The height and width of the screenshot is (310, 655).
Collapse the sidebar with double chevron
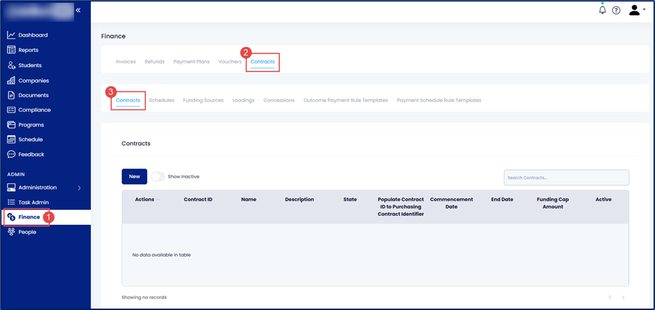point(78,10)
